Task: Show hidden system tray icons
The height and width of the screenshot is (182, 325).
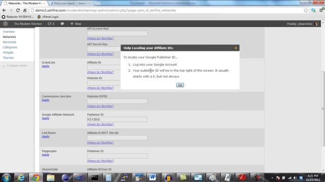Action: click(x=272, y=177)
